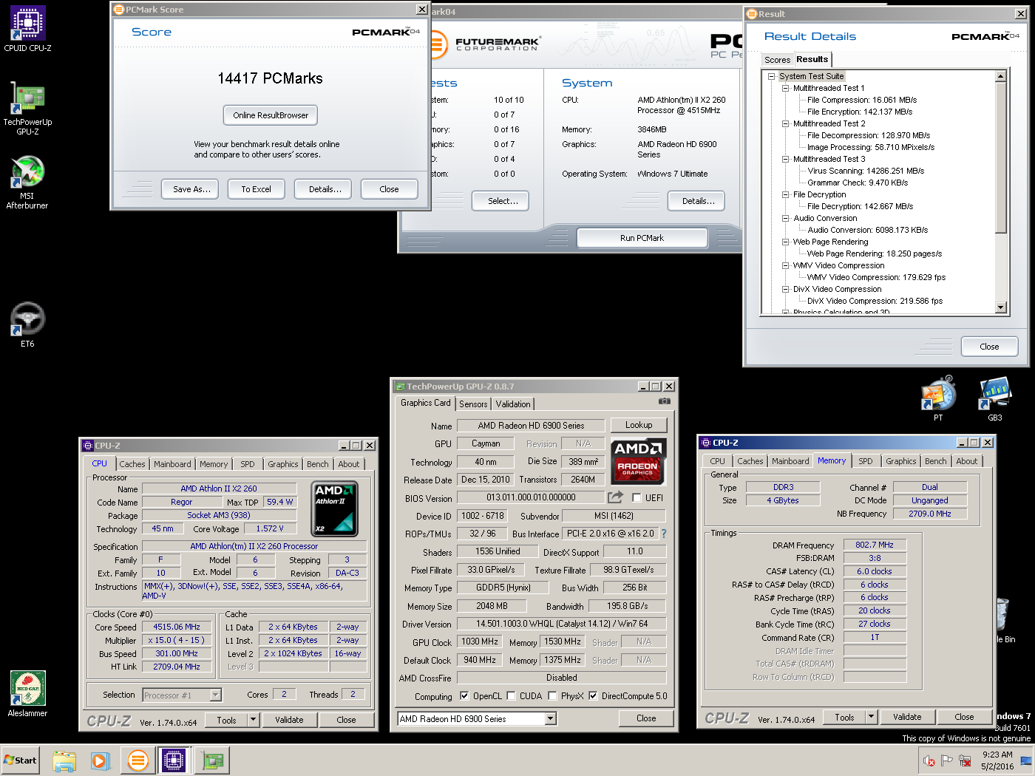
Task: Click Validate in left CPU-Z window
Action: (289, 720)
